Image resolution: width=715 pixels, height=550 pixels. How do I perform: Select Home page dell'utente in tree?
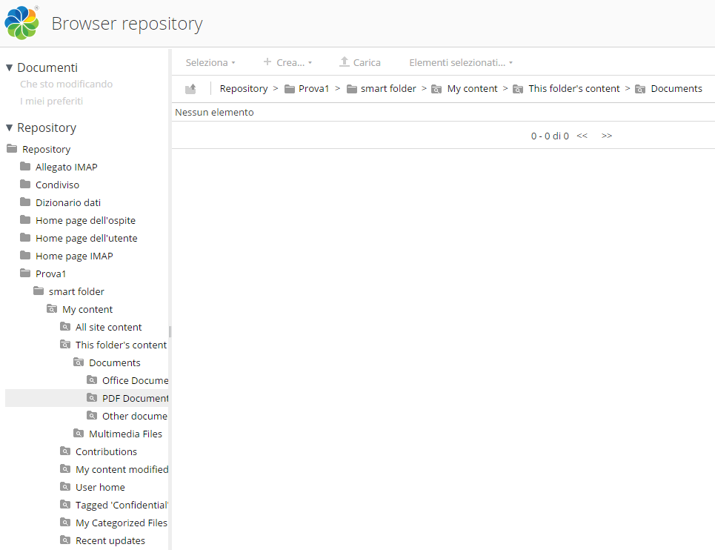[87, 238]
